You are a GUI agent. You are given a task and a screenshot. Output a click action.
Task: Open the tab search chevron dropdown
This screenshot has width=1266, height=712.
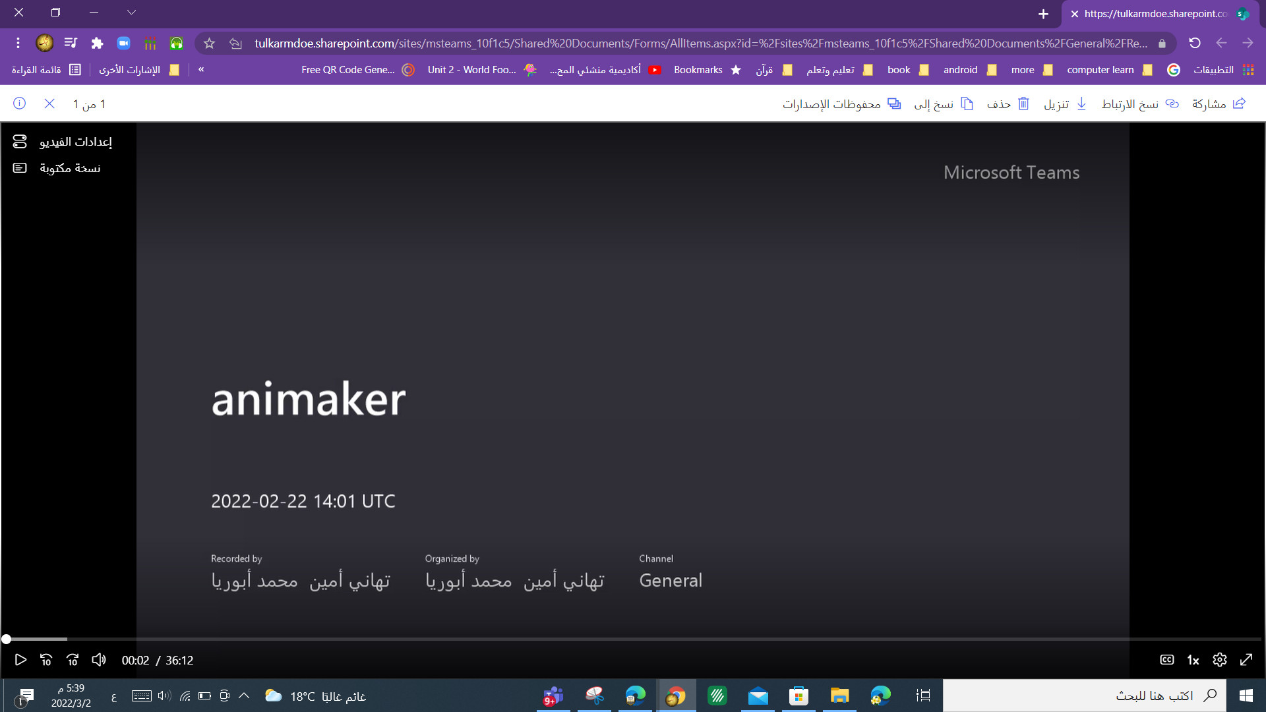coord(131,12)
